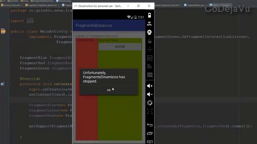Tap the BOTON button in green fragment

pyautogui.click(x=120, y=47)
